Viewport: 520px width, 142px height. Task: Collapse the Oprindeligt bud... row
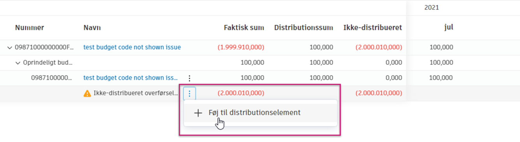click(x=18, y=63)
